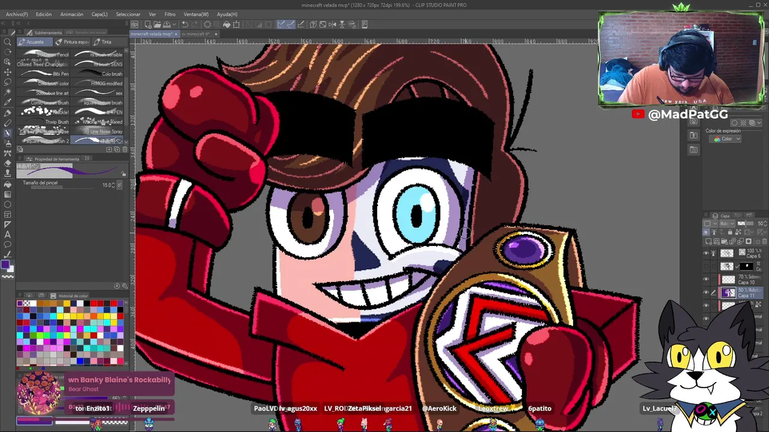Select the HIMOG modified brush
This screenshot has width=769, height=432.
[98, 83]
